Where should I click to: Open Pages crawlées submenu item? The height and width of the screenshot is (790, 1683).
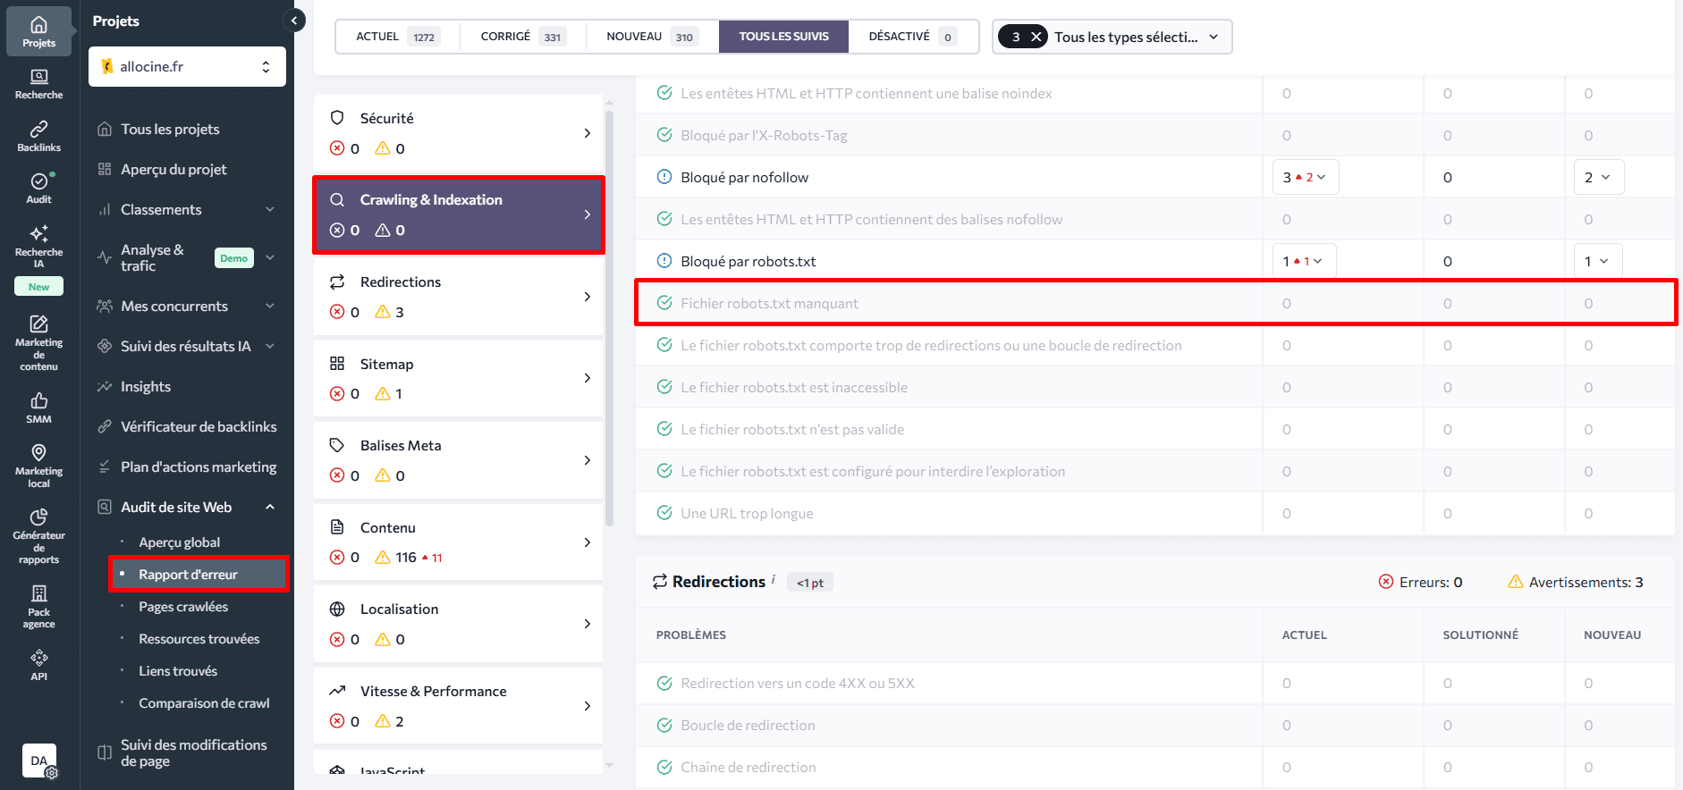point(183,607)
